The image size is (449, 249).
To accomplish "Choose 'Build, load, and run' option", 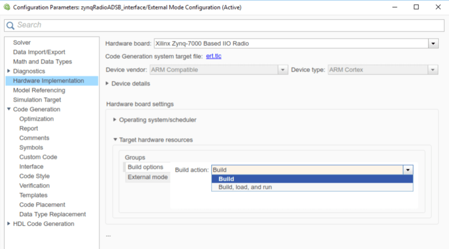I will coord(245,187).
